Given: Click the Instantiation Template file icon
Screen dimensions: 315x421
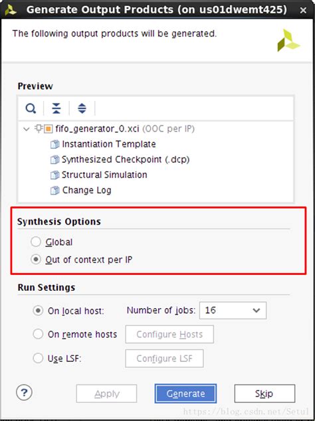Looking at the screenshot, I should tap(55, 145).
